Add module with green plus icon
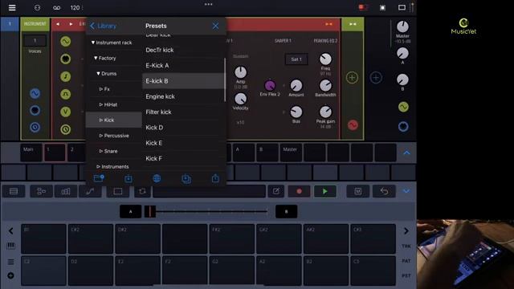Screen dimensions: 514x289 (352, 78)
